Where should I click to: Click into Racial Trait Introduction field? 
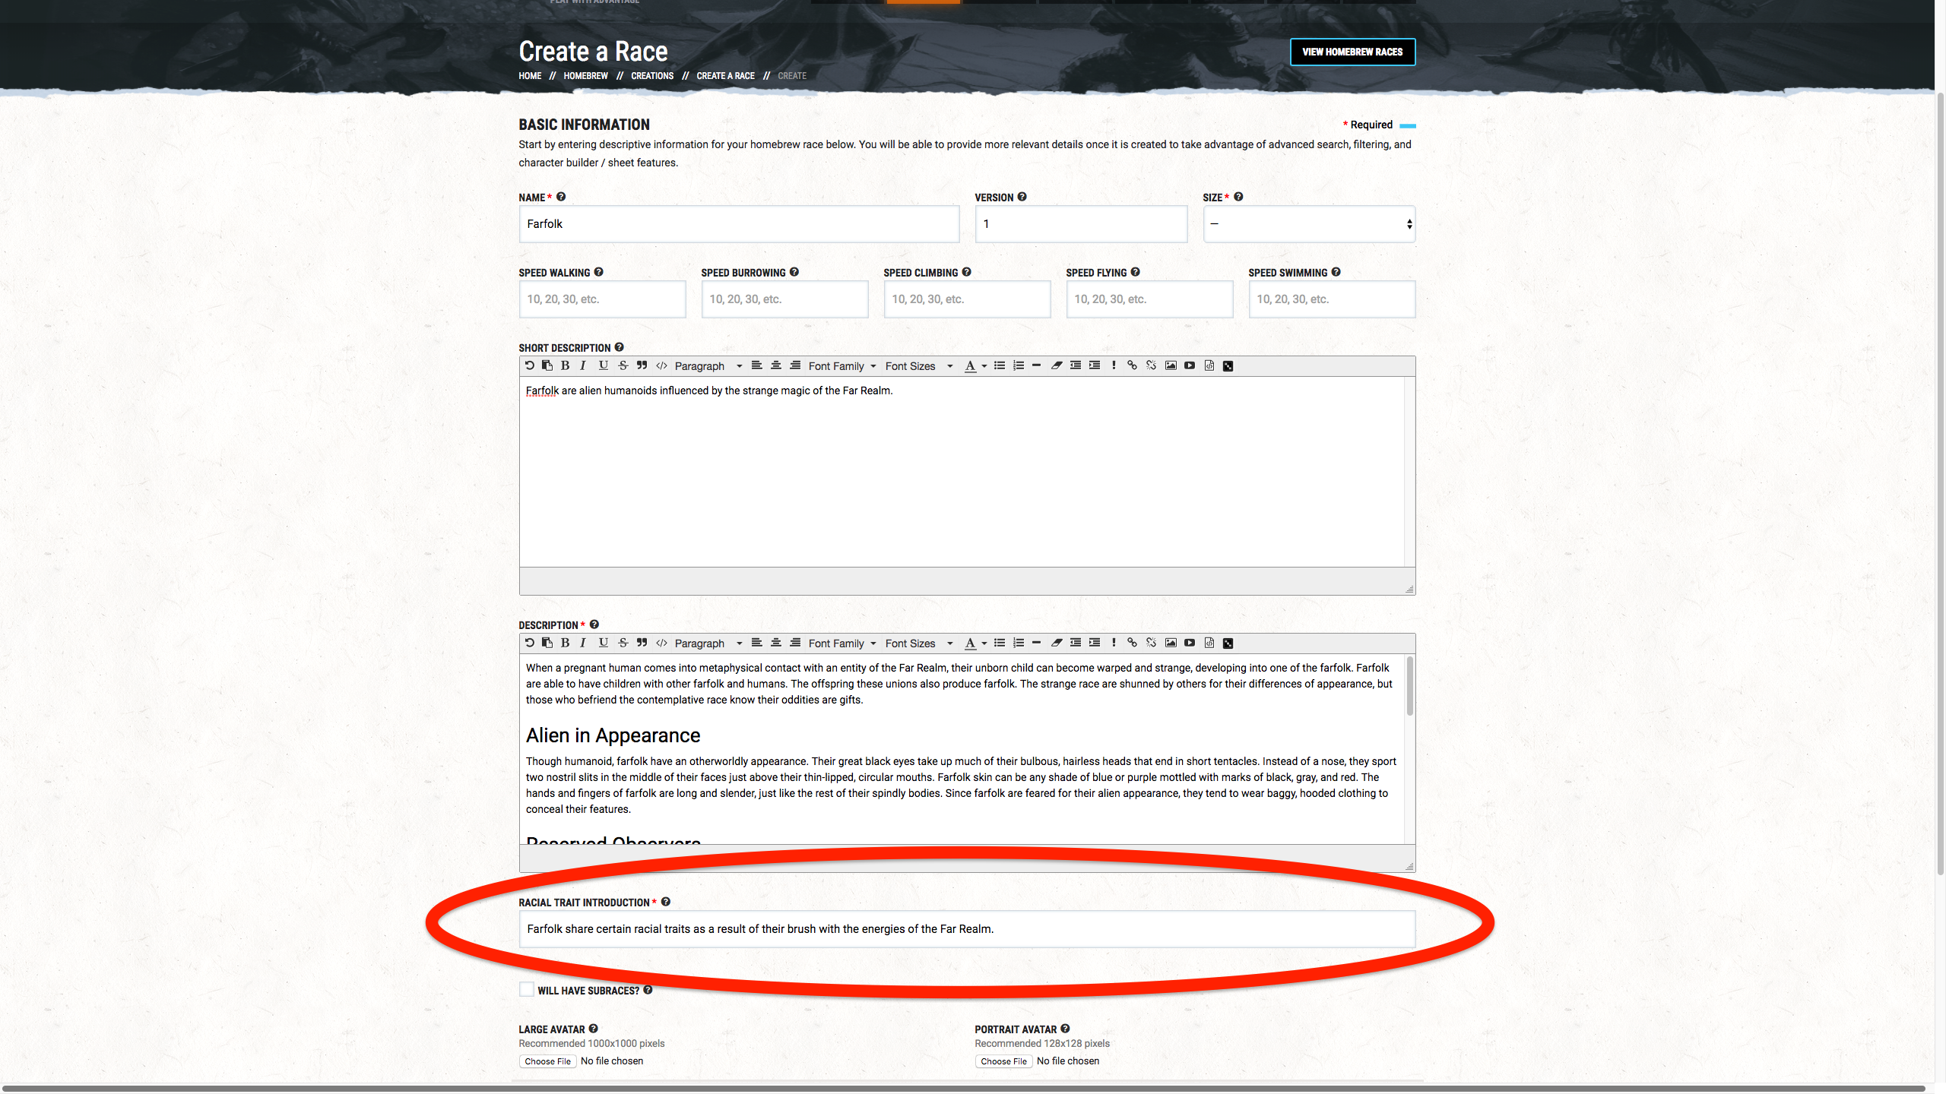pos(967,929)
